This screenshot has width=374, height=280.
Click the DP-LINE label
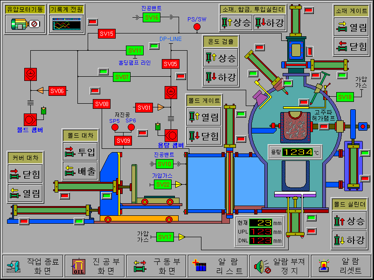[x=171, y=39]
